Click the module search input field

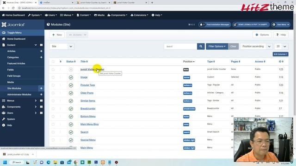click(180, 46)
